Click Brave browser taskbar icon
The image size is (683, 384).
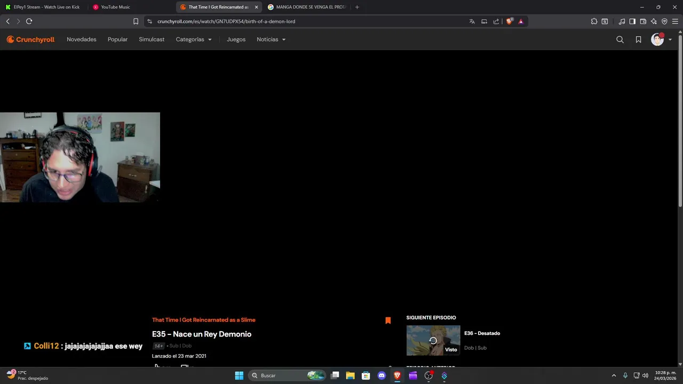pyautogui.click(x=397, y=375)
